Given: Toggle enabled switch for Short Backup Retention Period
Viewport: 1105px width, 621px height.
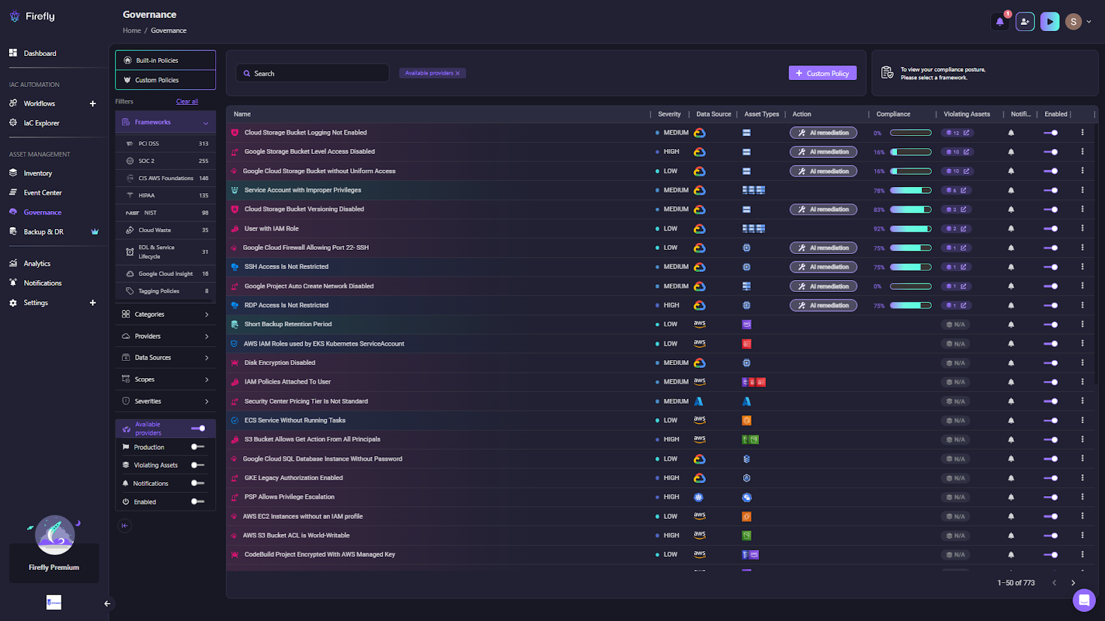Looking at the screenshot, I should pos(1050,324).
